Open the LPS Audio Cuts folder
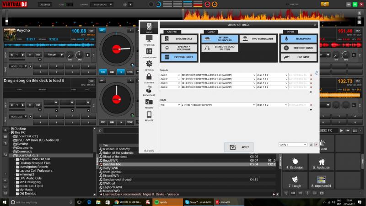 click(30, 178)
